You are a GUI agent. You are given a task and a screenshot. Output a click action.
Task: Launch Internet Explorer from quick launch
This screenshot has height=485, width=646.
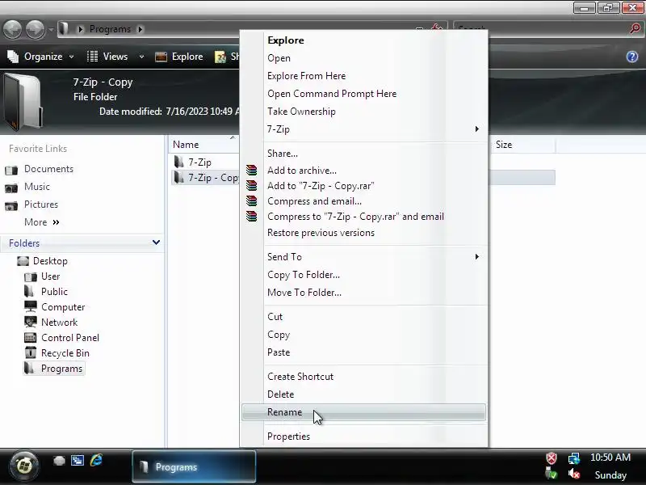click(x=96, y=460)
